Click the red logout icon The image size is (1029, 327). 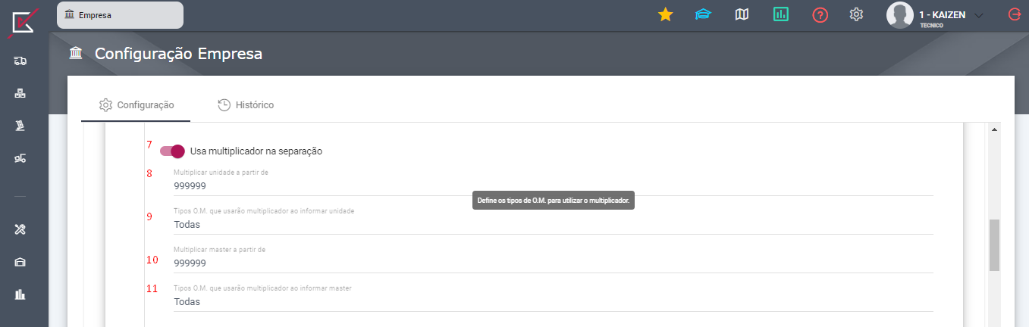pyautogui.click(x=1015, y=14)
